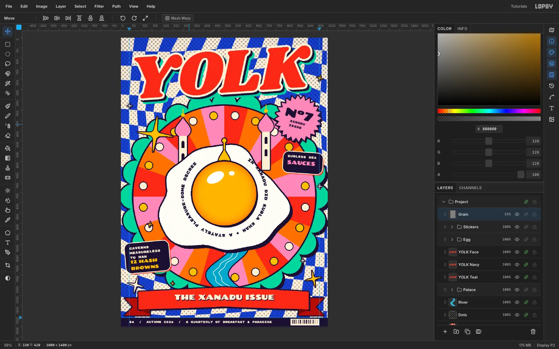Collapse the Project group
Screen dimensions: 559x349
coord(444,202)
